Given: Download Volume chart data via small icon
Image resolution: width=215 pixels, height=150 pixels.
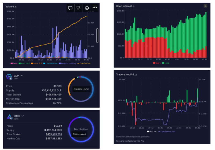Looking at the screenshot, I should tap(16, 7).
